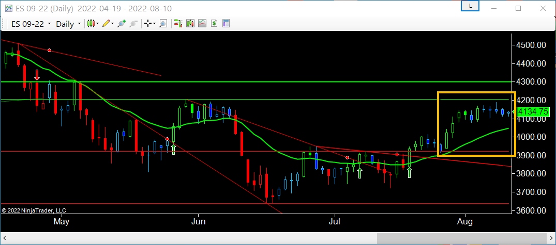Click the May label on time axis
Image resolution: width=556 pixels, height=245 pixels.
point(61,222)
